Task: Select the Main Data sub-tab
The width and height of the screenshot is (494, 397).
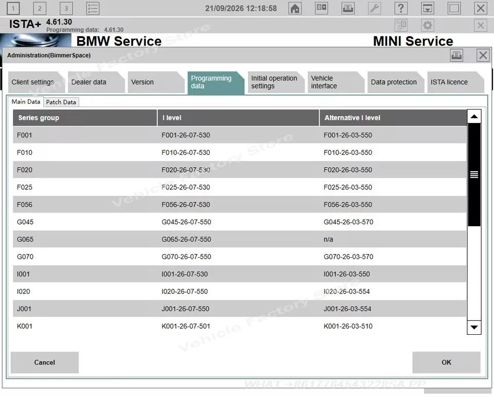Action: tap(26, 102)
